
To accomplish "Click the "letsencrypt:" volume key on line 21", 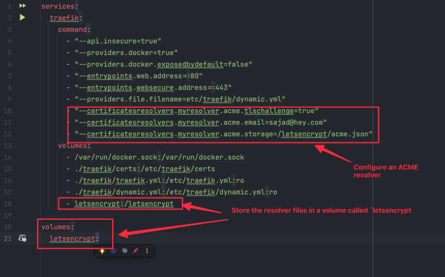I will pyautogui.click(x=74, y=238).
